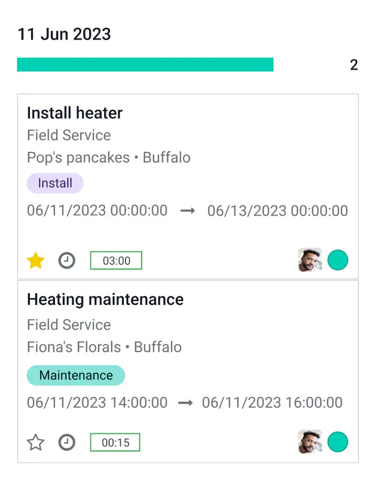This screenshot has width=376, height=481.
Task: Click the 11 Jun 2023 date header
Action: [64, 34]
